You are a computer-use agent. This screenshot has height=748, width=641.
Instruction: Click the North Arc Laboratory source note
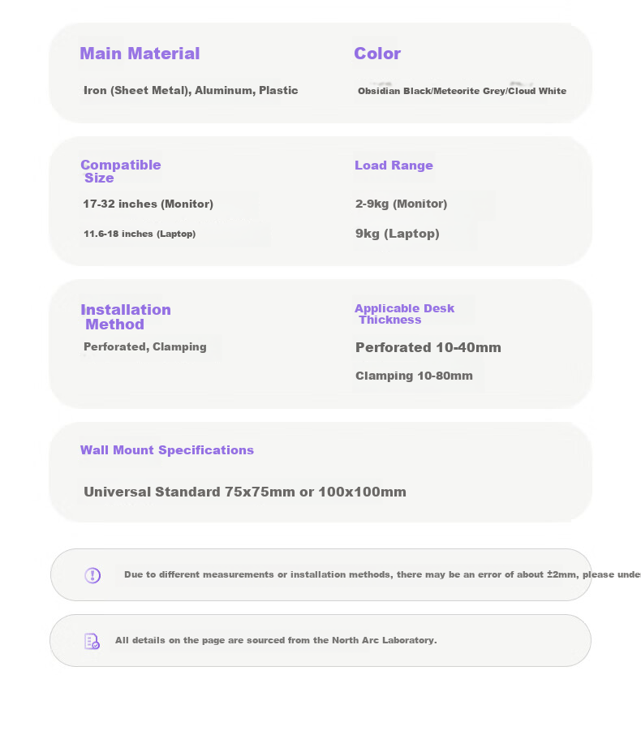(x=276, y=641)
